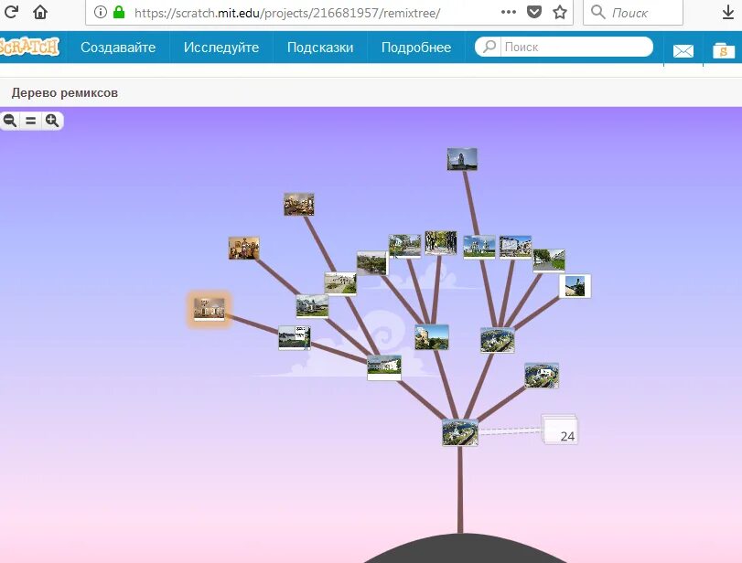This screenshot has width=742, height=563.
Task: Open the root project thumbnail on trunk
Action: (459, 432)
